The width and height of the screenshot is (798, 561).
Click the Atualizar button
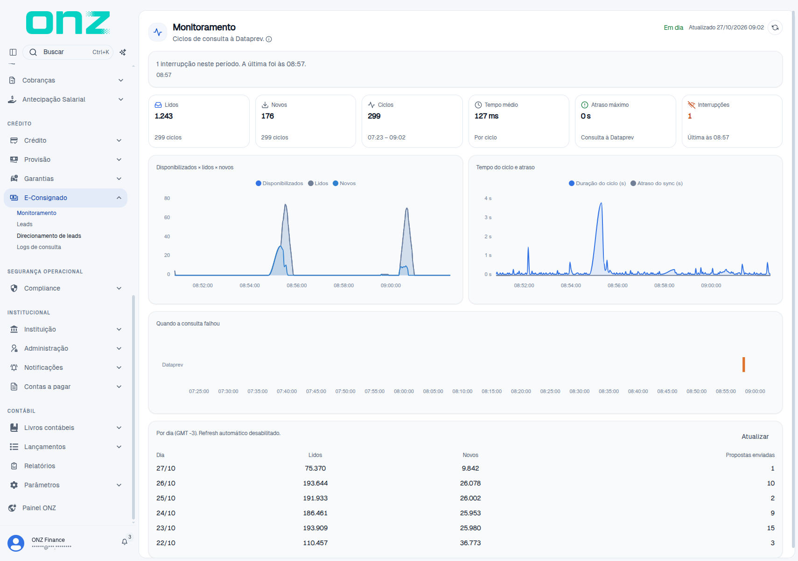(755, 436)
